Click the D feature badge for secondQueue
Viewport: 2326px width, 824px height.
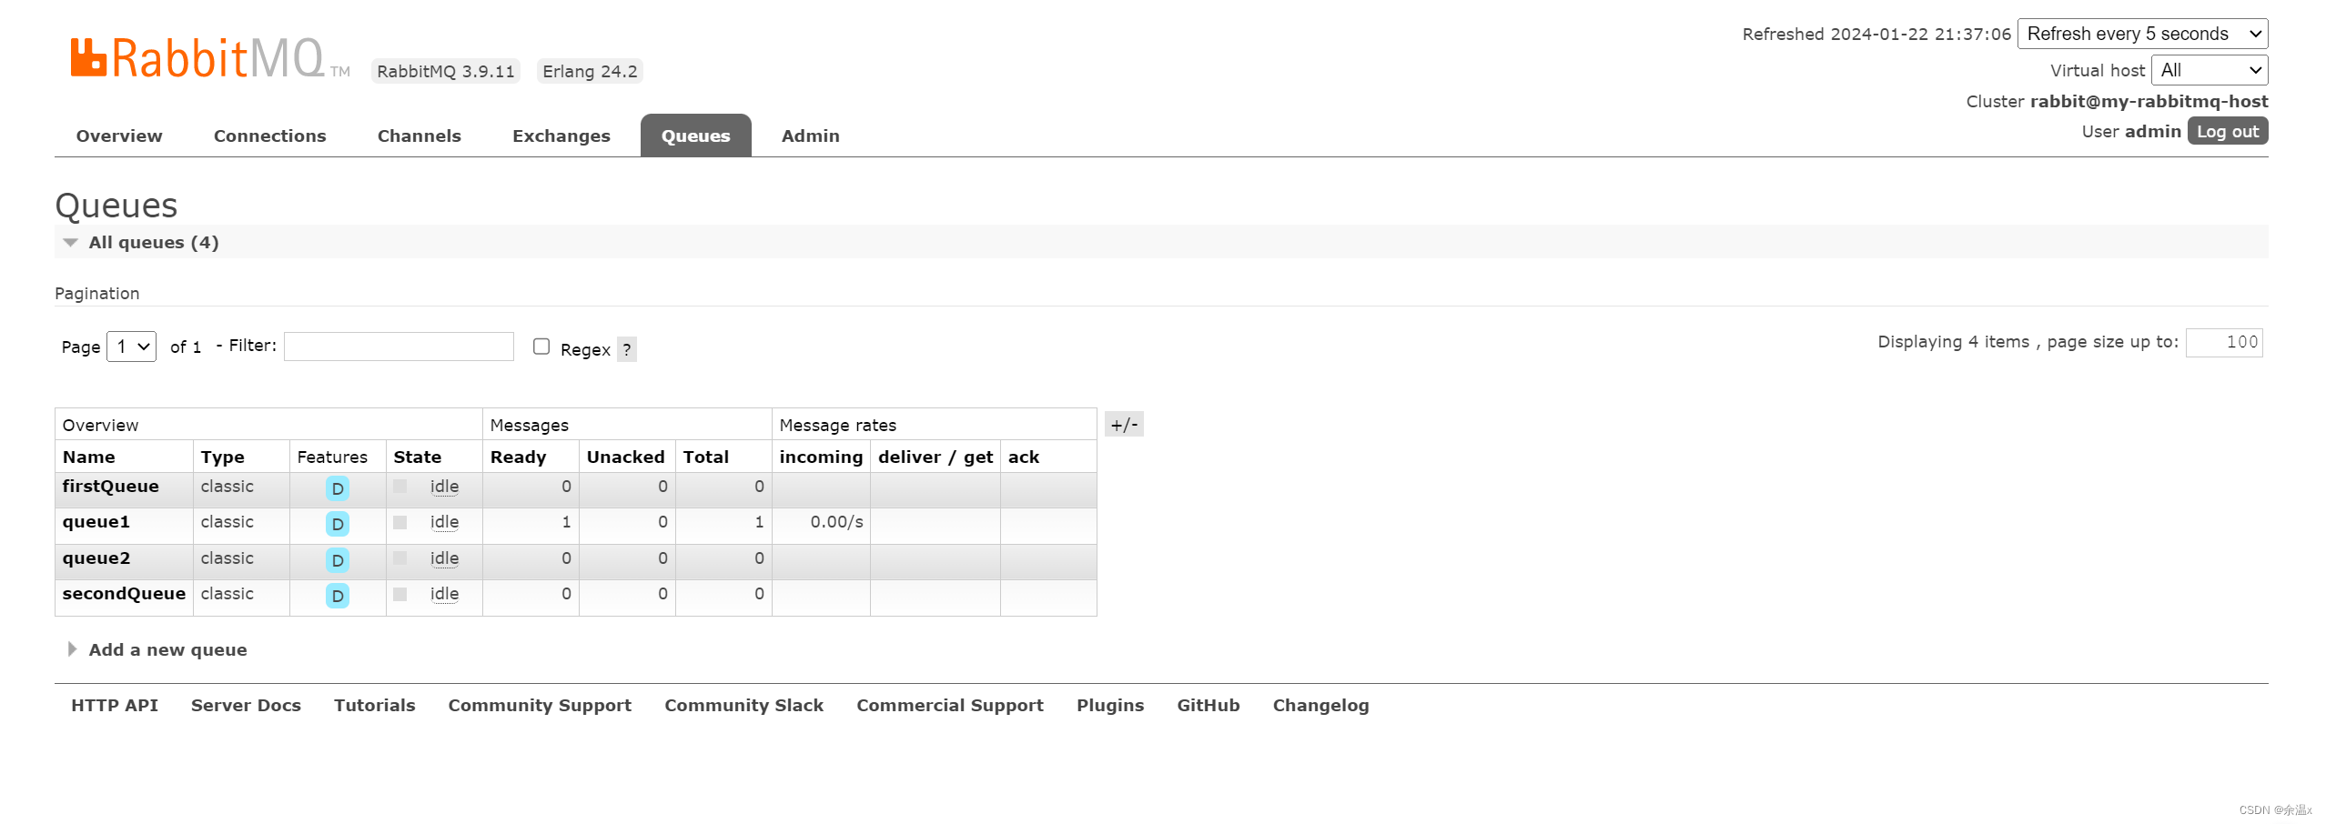[338, 596]
